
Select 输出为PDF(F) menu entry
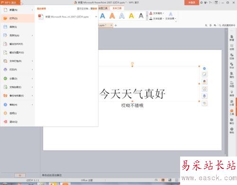(x=18, y=44)
